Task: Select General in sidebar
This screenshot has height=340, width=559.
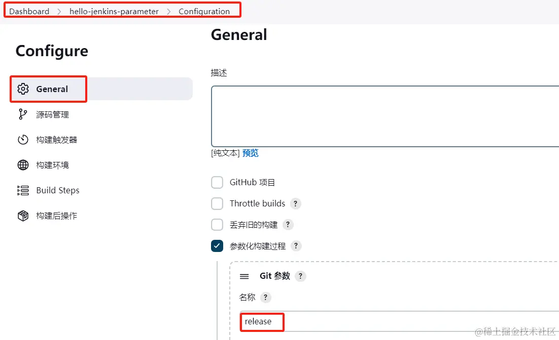Action: pos(101,89)
